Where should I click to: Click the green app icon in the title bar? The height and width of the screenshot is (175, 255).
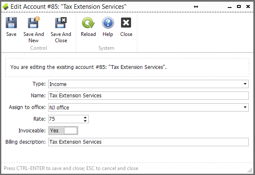pyautogui.click(x=5, y=7)
